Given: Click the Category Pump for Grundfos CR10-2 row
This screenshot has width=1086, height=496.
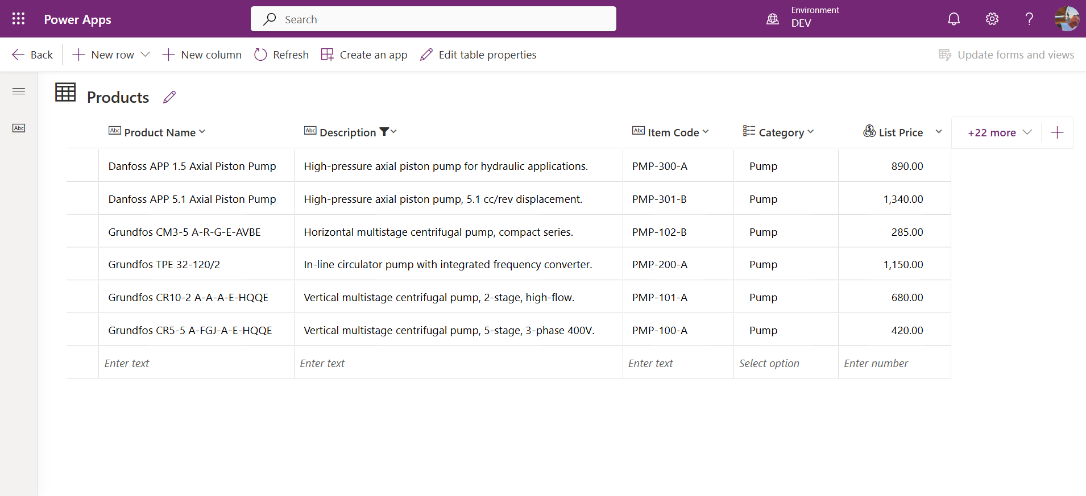Looking at the screenshot, I should pos(786,297).
